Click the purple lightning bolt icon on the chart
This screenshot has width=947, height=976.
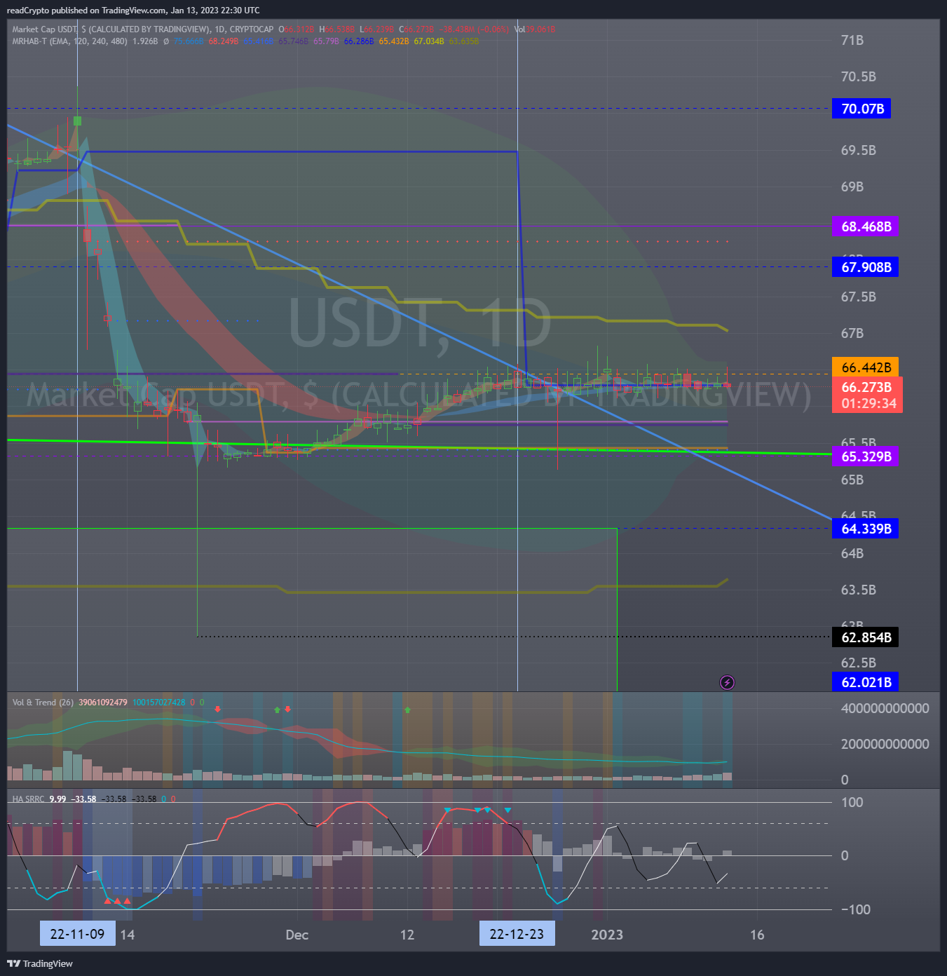(728, 682)
